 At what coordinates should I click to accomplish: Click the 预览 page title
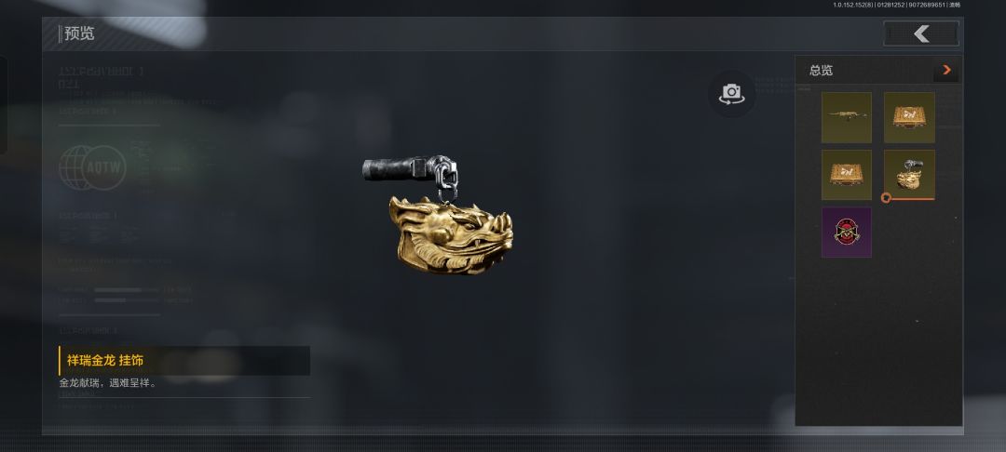[79, 33]
